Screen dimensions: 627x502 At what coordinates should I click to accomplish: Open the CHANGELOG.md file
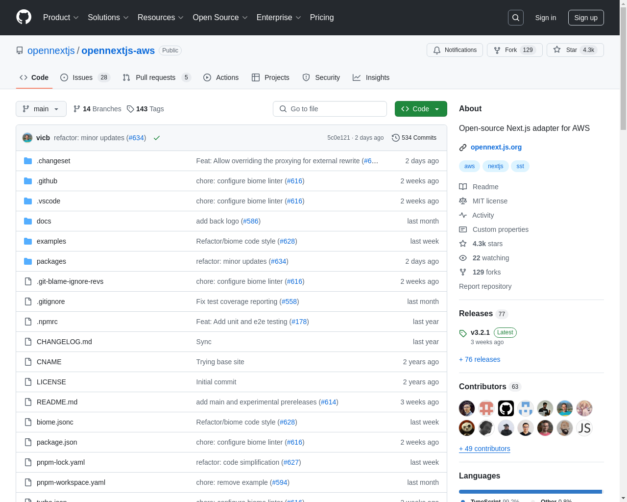pos(64,342)
